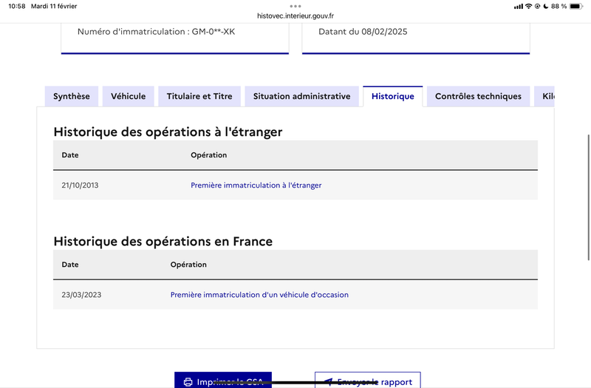Viewport: 591px width, 388px height.
Task: Click the Numéro d'immatriculation GM-0**-XK text
Action: 156,32
